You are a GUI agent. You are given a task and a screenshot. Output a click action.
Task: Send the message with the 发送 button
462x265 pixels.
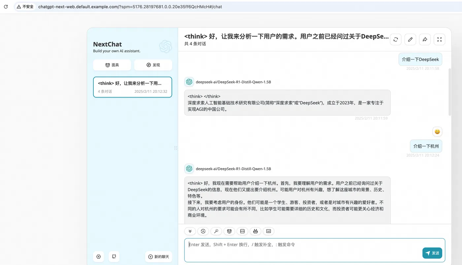tap(432, 253)
